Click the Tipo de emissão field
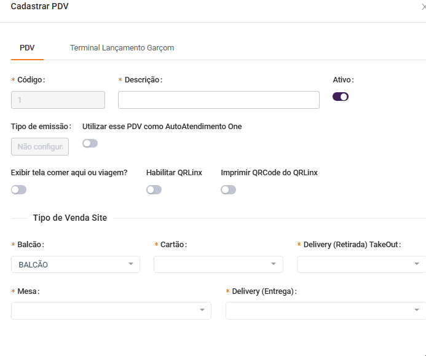The width and height of the screenshot is (426, 356). click(40, 147)
